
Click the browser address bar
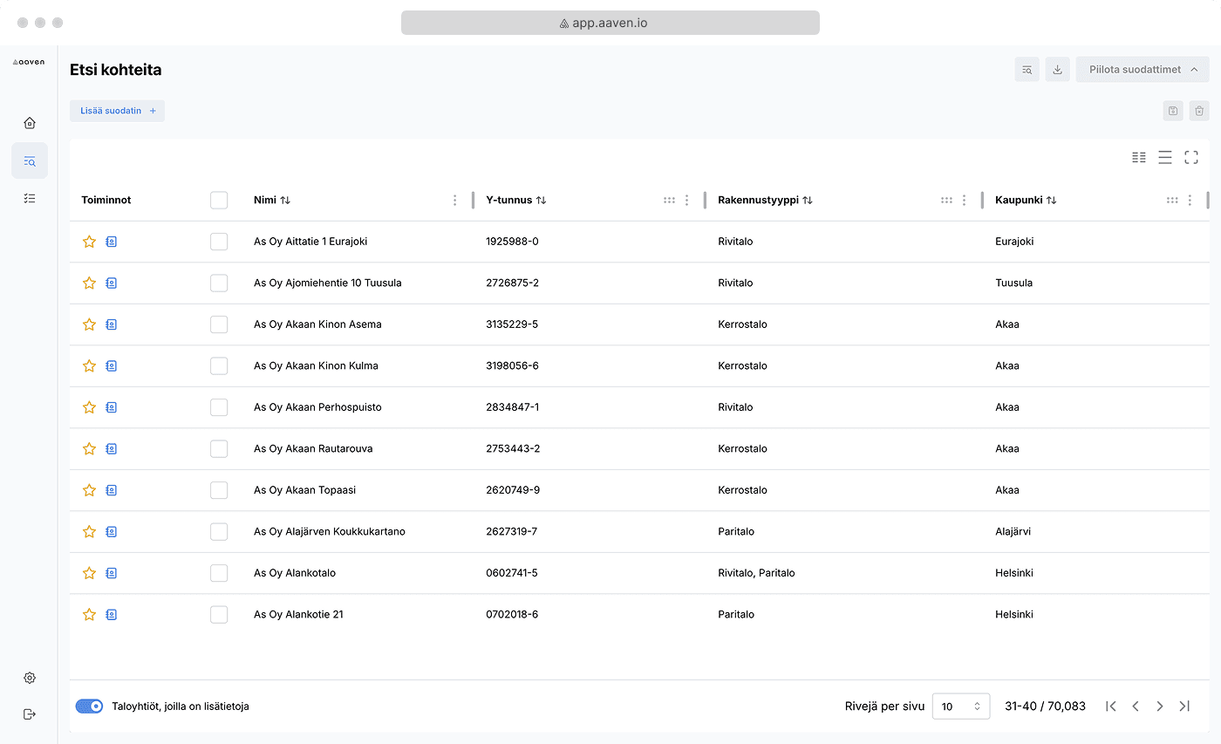pyautogui.click(x=610, y=23)
